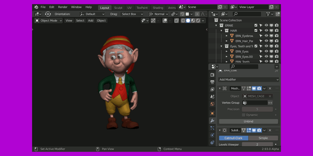Image resolution: width=313 pixels, height=156 pixels.
Task: Click the Blender logo icon
Action: click(x=36, y=7)
